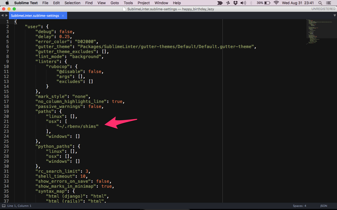
Task: Open the tab list dropdown arrow
Action: point(335,15)
